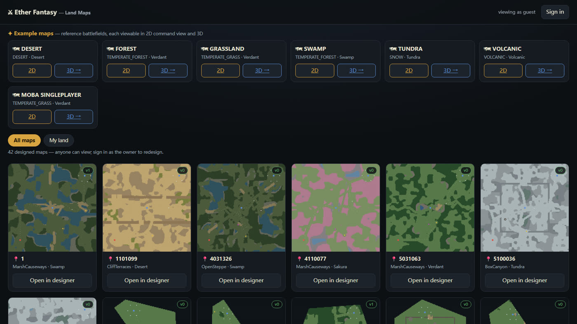Click the DESERT example map icon

pos(16,49)
